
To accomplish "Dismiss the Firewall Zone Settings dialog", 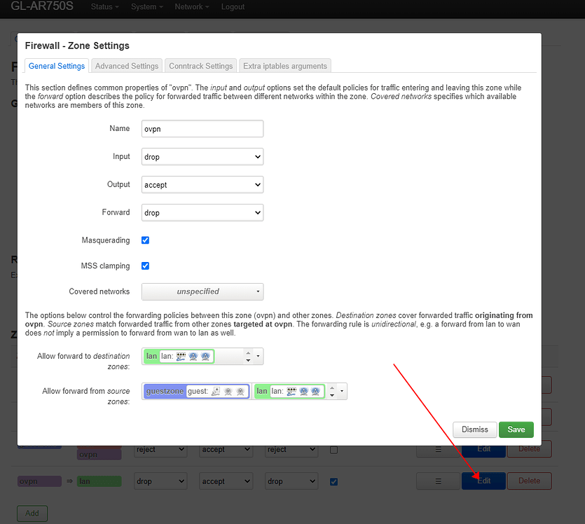I will [474, 429].
